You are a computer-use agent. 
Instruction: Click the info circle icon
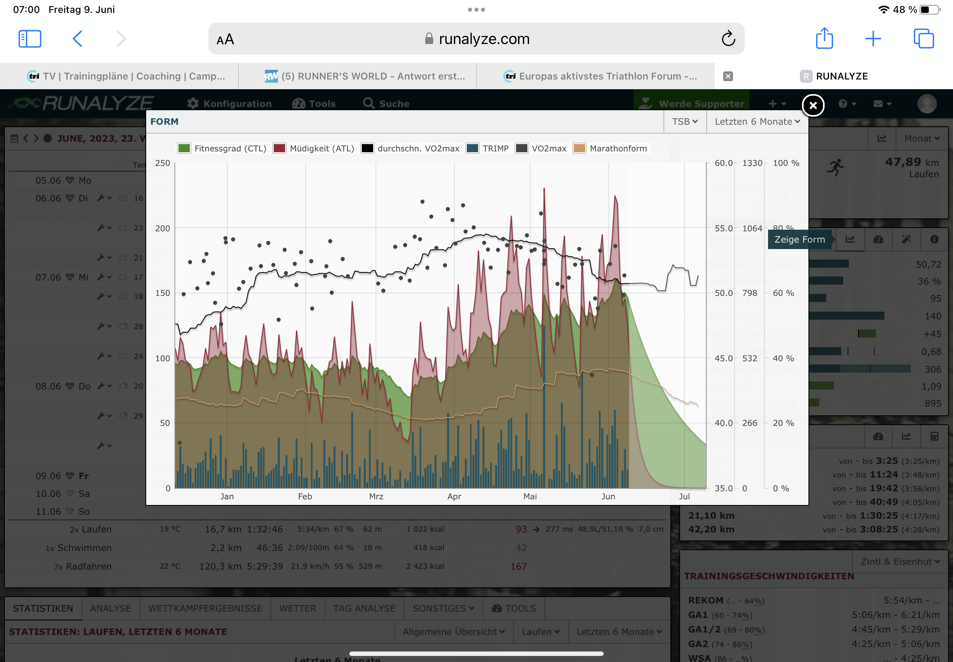pyautogui.click(x=934, y=239)
